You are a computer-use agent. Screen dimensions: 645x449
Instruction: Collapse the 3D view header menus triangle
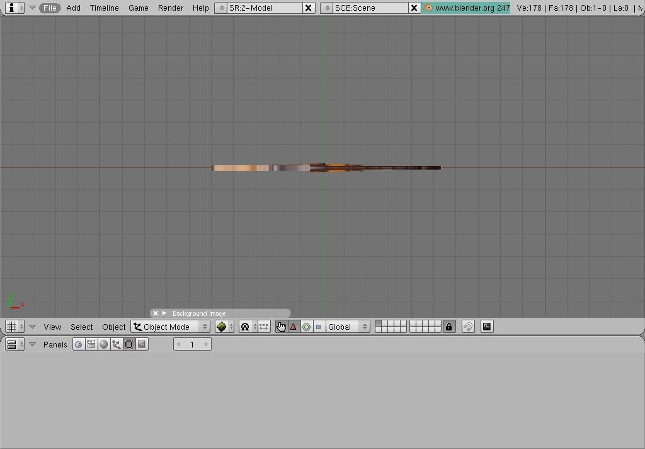pyautogui.click(x=33, y=327)
